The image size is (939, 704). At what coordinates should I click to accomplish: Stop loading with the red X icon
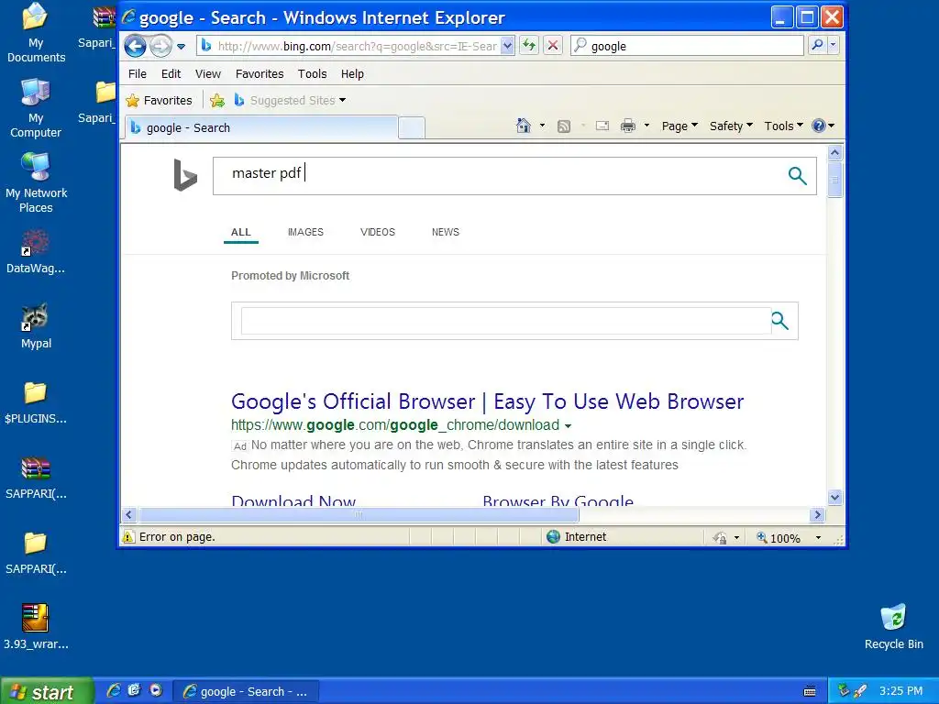coord(553,46)
